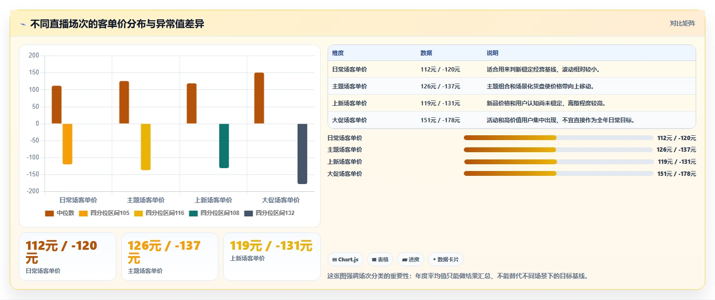Toggle the 四分位区间116 legend item
This screenshot has width=715, height=300.
click(159, 213)
